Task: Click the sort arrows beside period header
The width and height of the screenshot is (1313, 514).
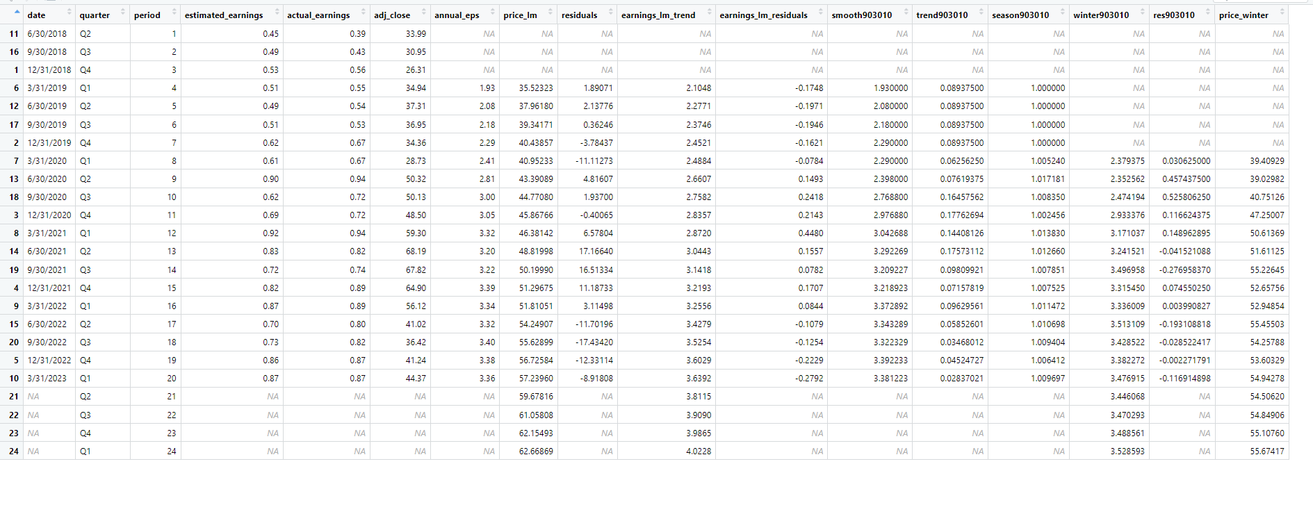Action: point(174,12)
